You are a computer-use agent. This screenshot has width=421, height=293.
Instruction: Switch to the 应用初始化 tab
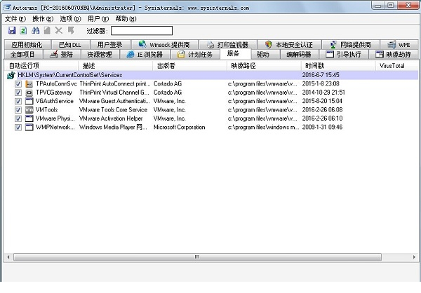pos(27,45)
